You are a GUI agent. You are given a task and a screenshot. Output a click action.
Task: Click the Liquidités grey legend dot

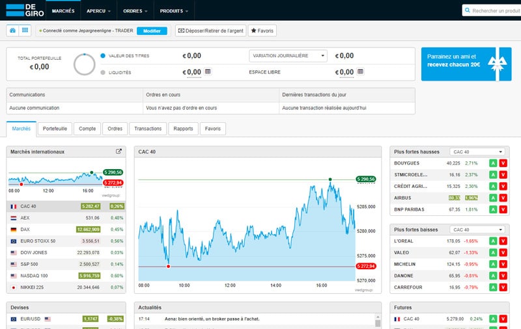coord(103,72)
